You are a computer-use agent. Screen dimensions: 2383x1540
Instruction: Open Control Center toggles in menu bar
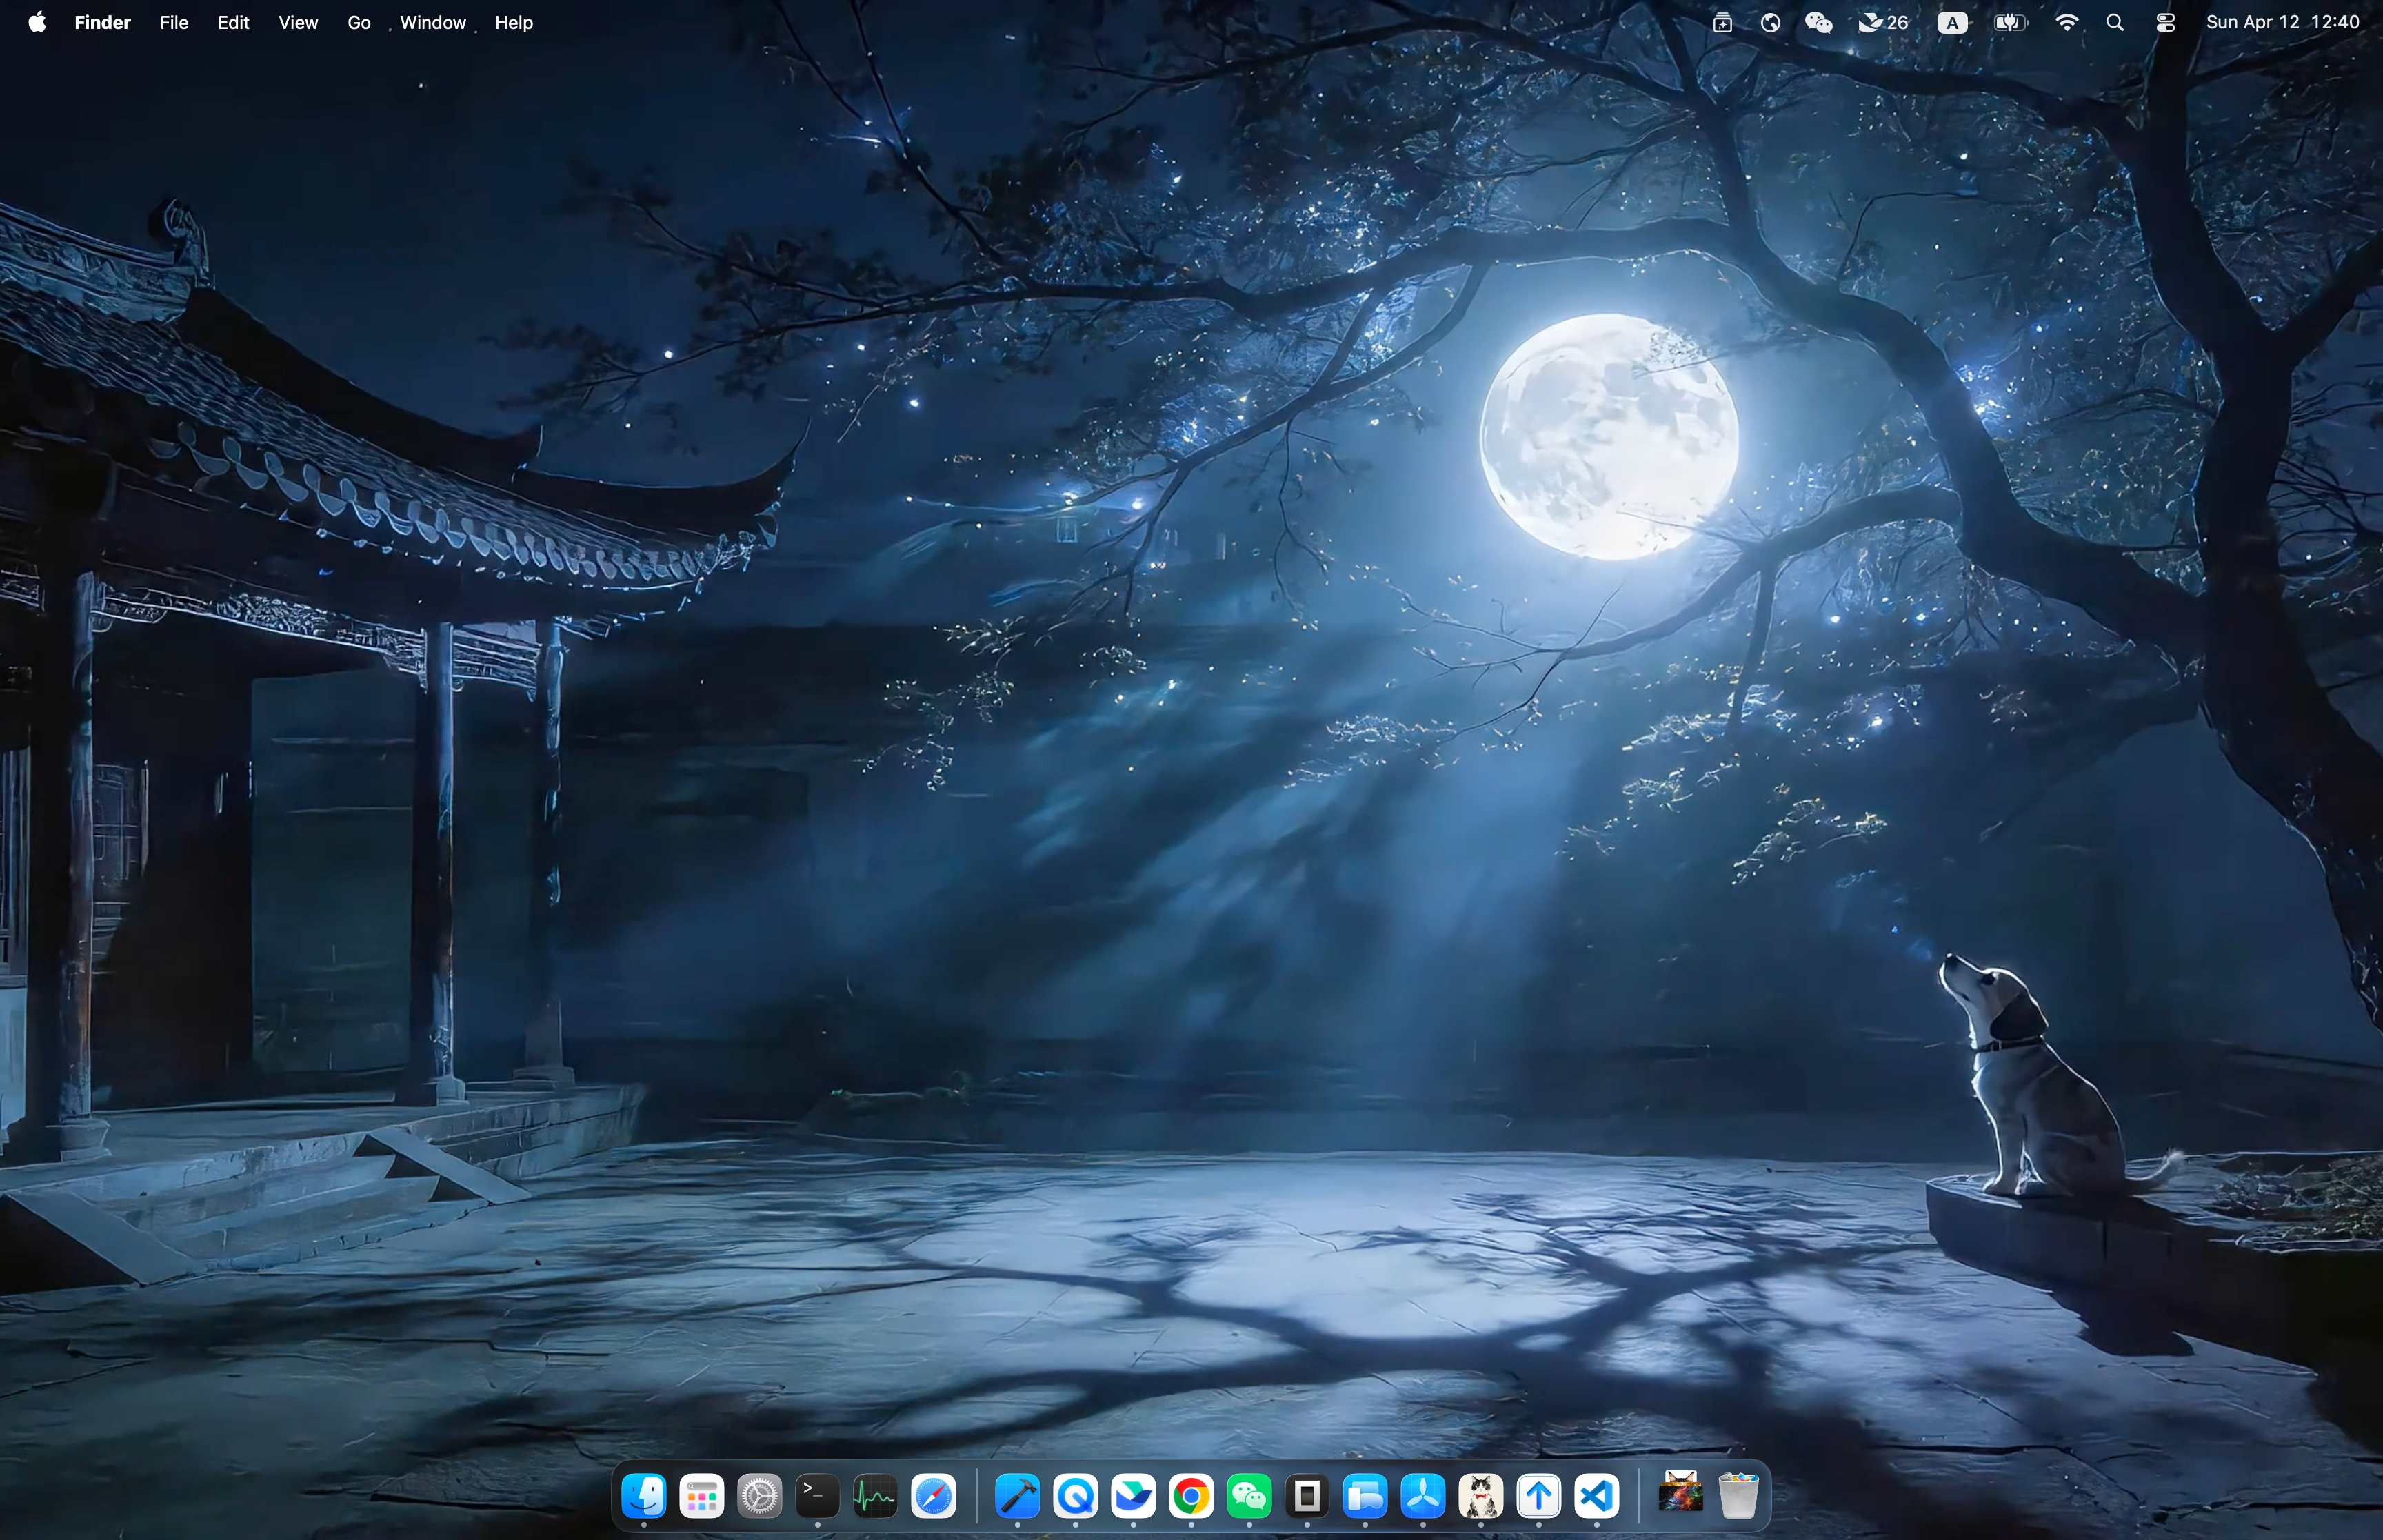tap(2166, 22)
